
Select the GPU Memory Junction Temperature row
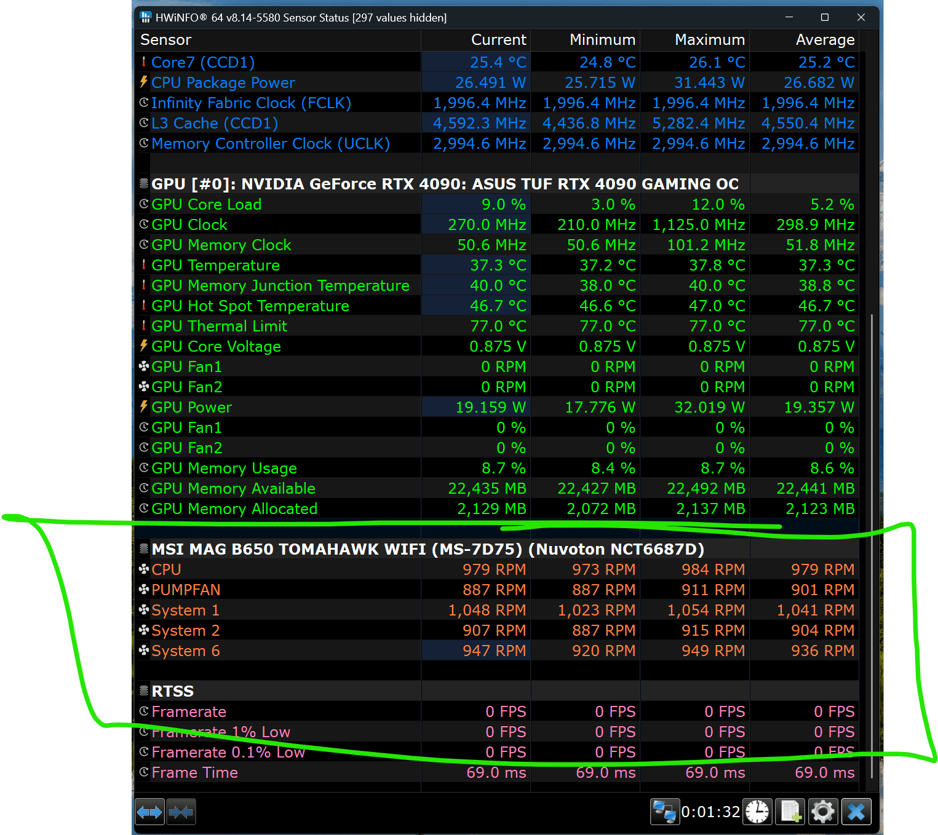(x=497, y=285)
